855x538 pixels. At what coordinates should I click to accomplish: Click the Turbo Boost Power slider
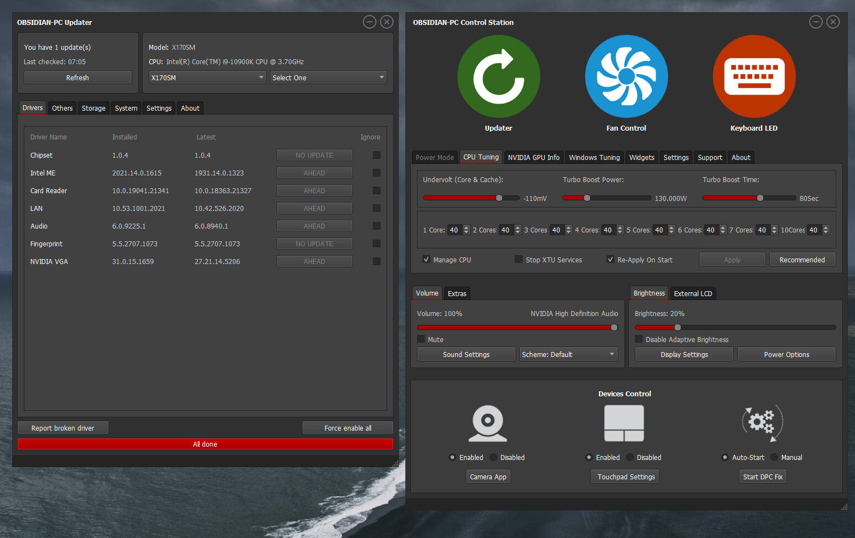(607, 198)
